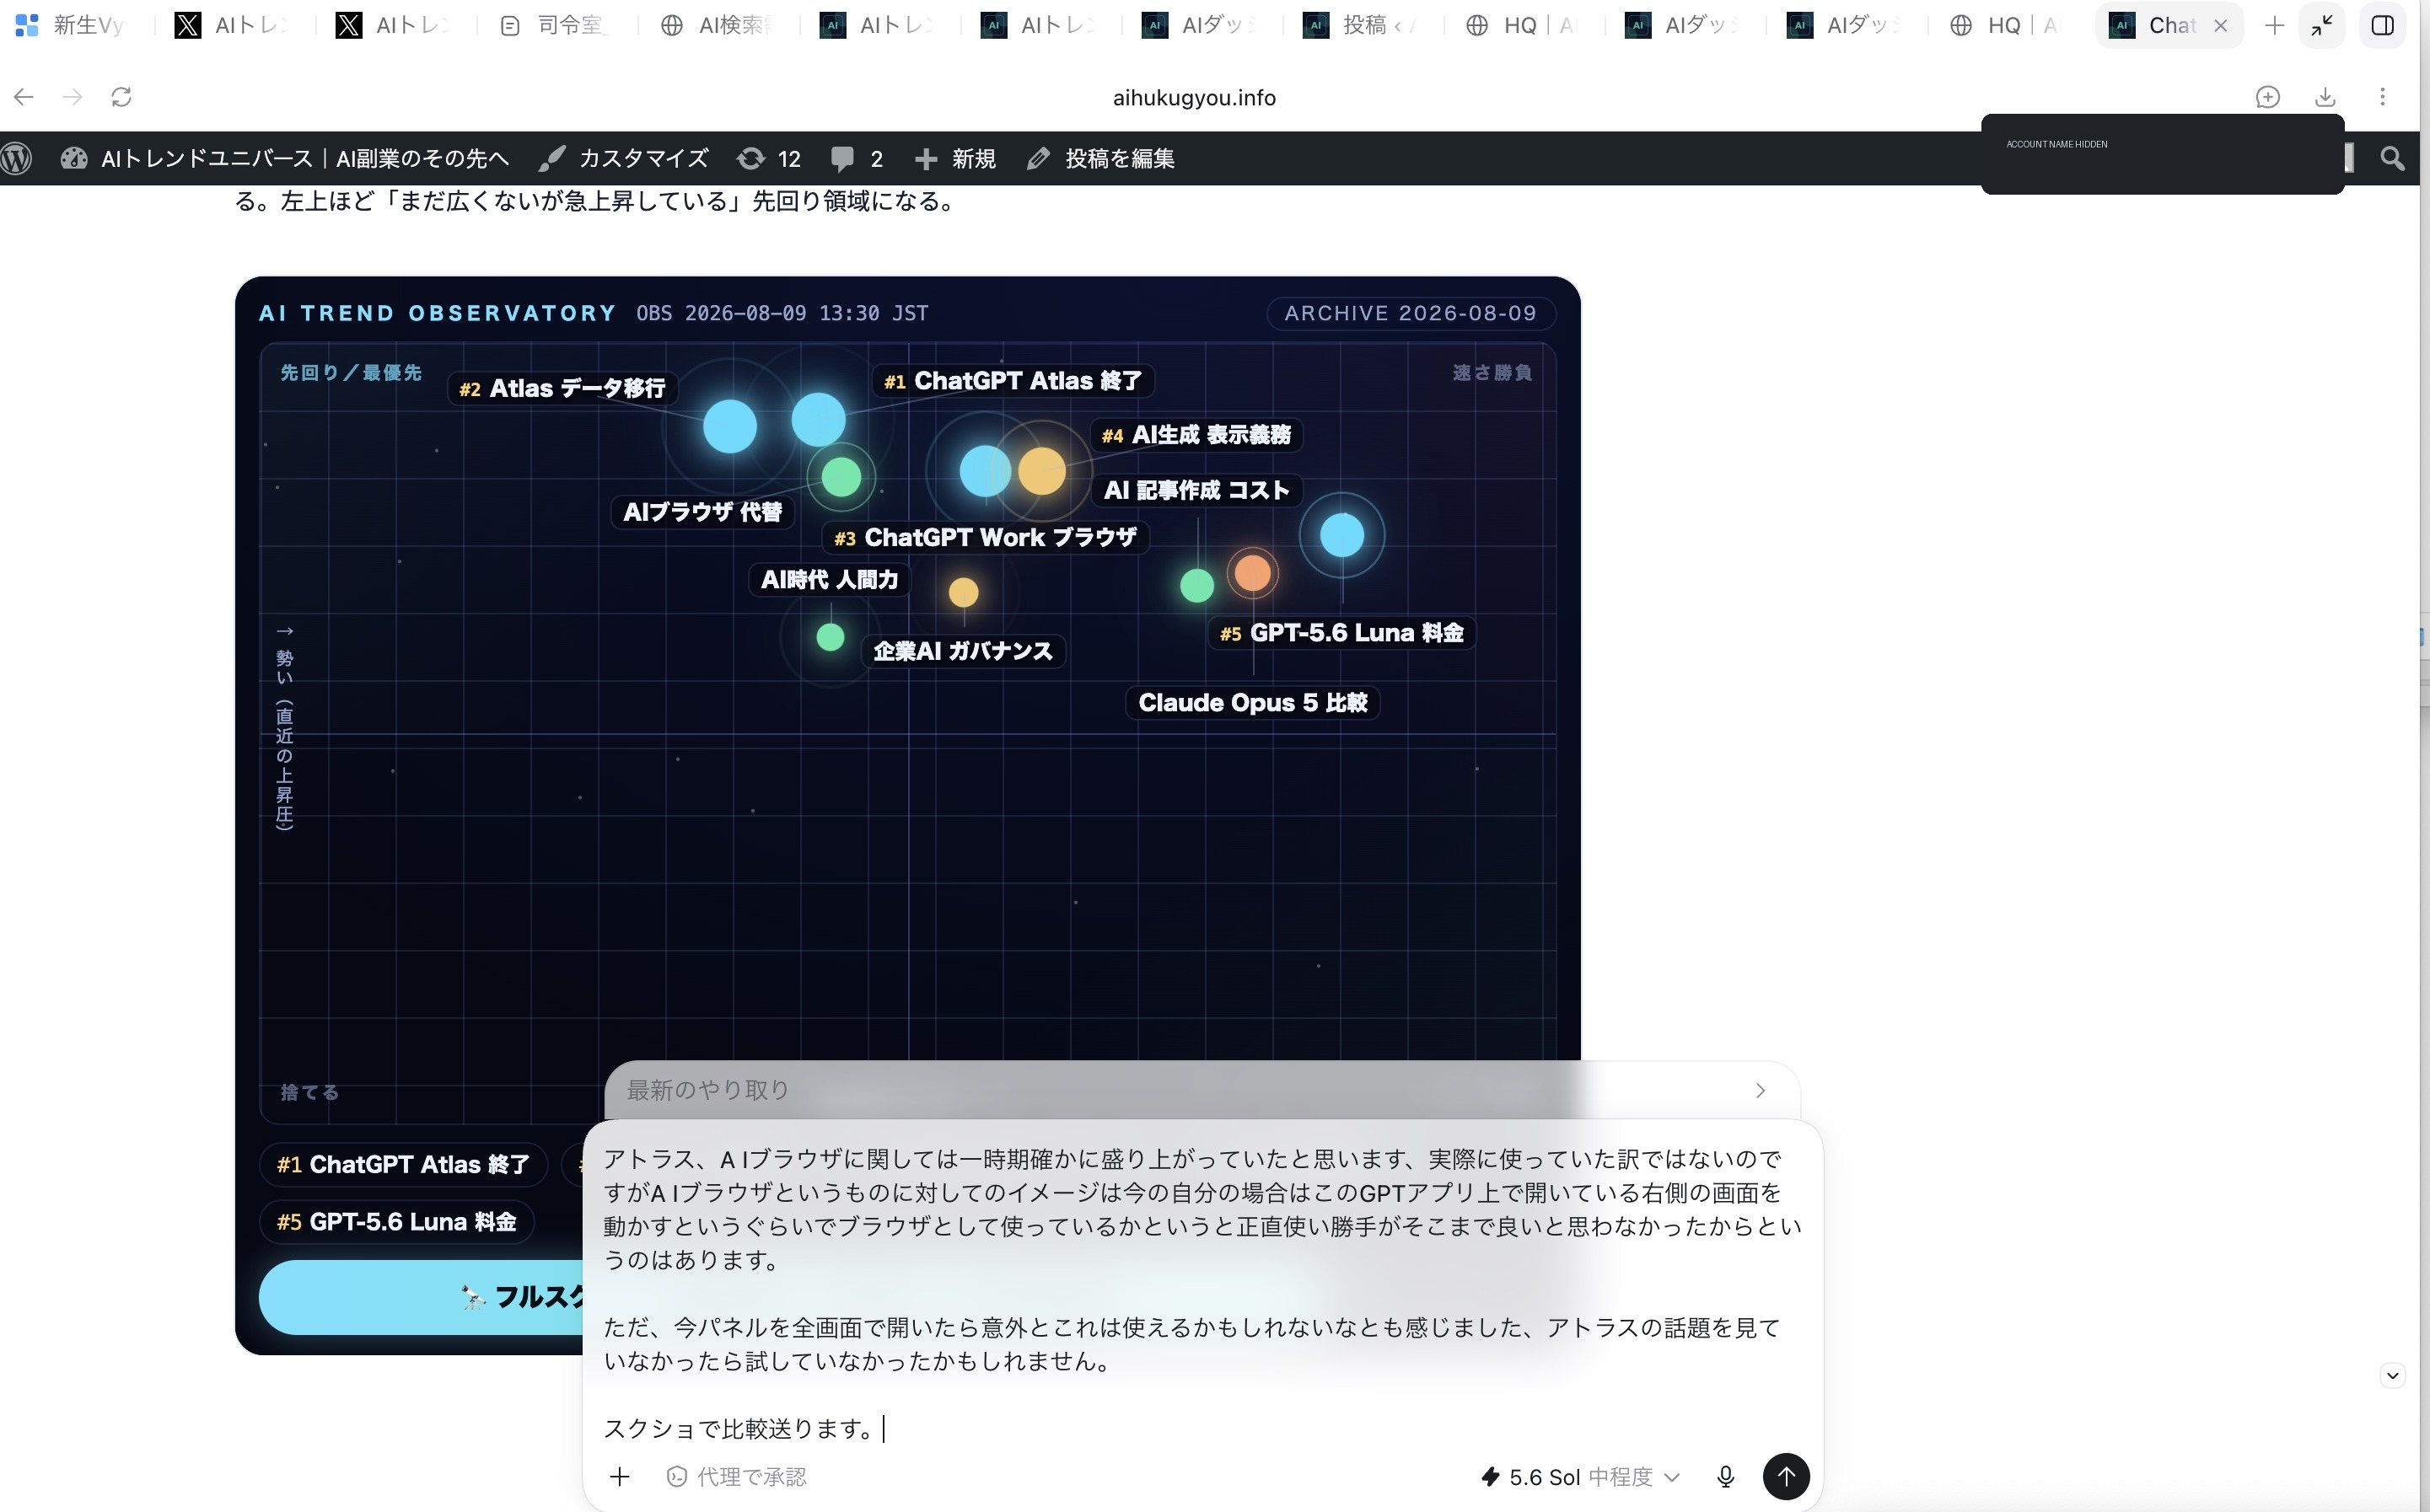Viewport: 2430px width, 1512px height.
Task: Open the 5.6 Sol 中程度 model dropdown
Action: pyautogui.click(x=1581, y=1477)
